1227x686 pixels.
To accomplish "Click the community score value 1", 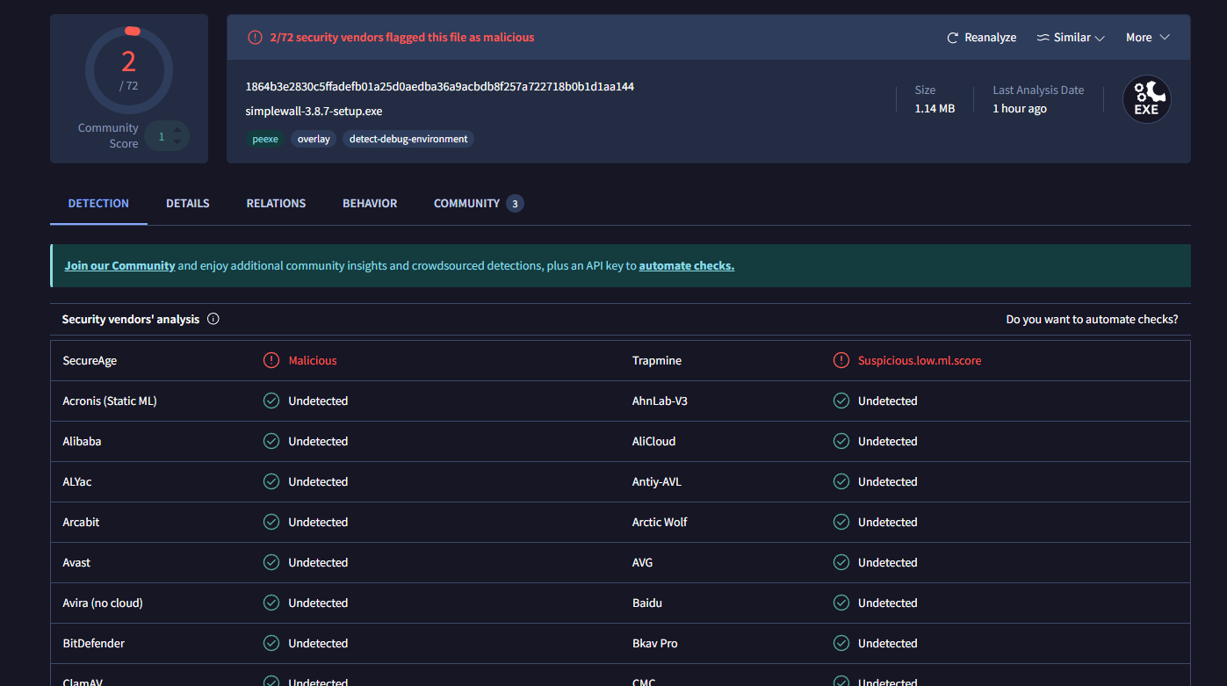I will pos(162,136).
